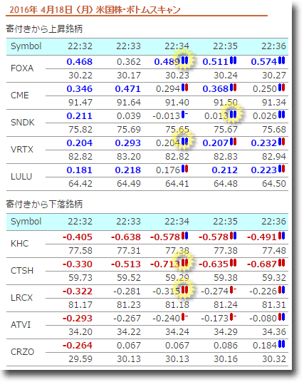Open the candle icon next to CME 0.294
304x382 pixels.
184,87
